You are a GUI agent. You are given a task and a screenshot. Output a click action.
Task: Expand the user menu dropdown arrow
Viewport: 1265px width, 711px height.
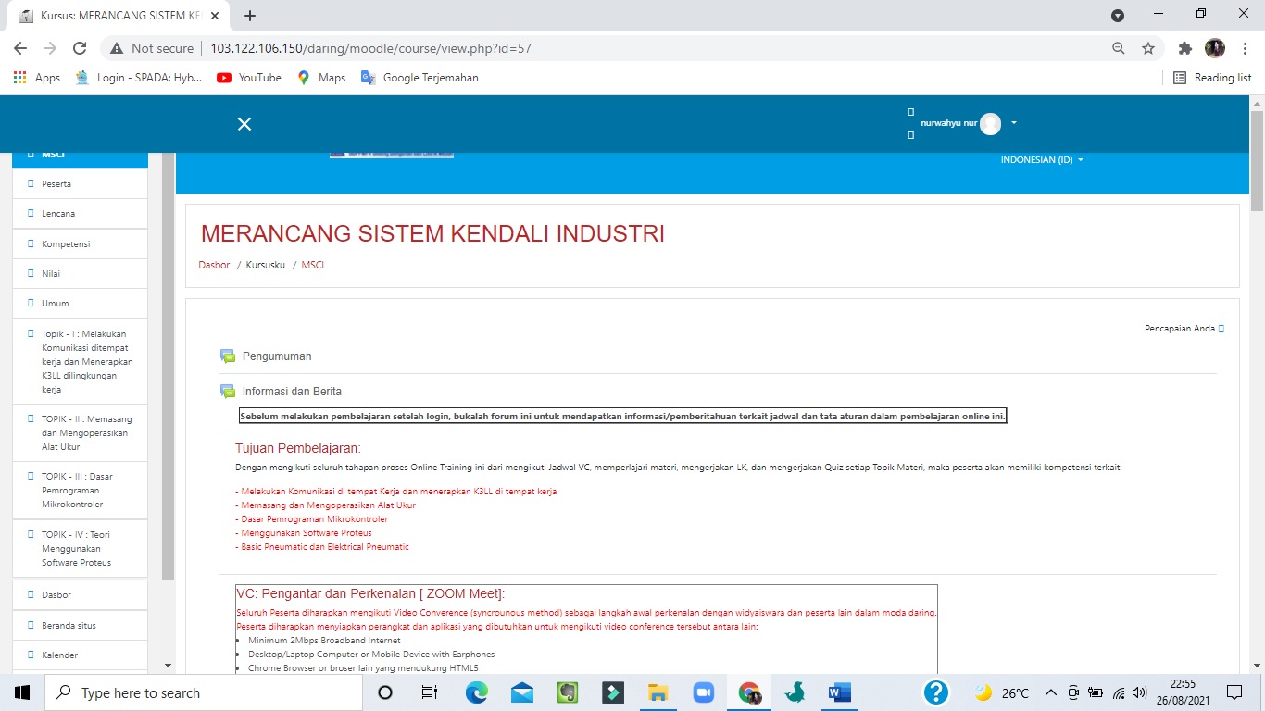1014,123
